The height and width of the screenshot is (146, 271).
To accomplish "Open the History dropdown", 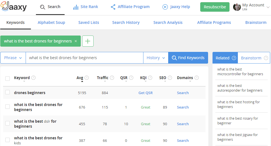I will coord(156,58).
